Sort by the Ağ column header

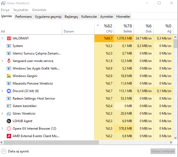(x=163, y=29)
